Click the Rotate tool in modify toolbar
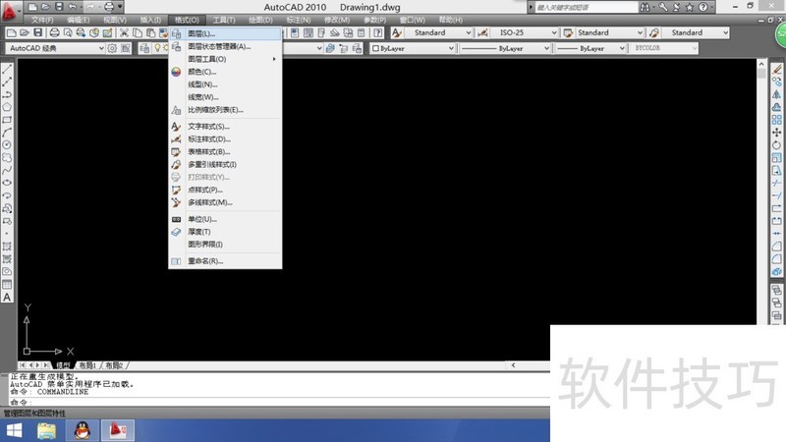This screenshot has width=786, height=442. [x=776, y=144]
